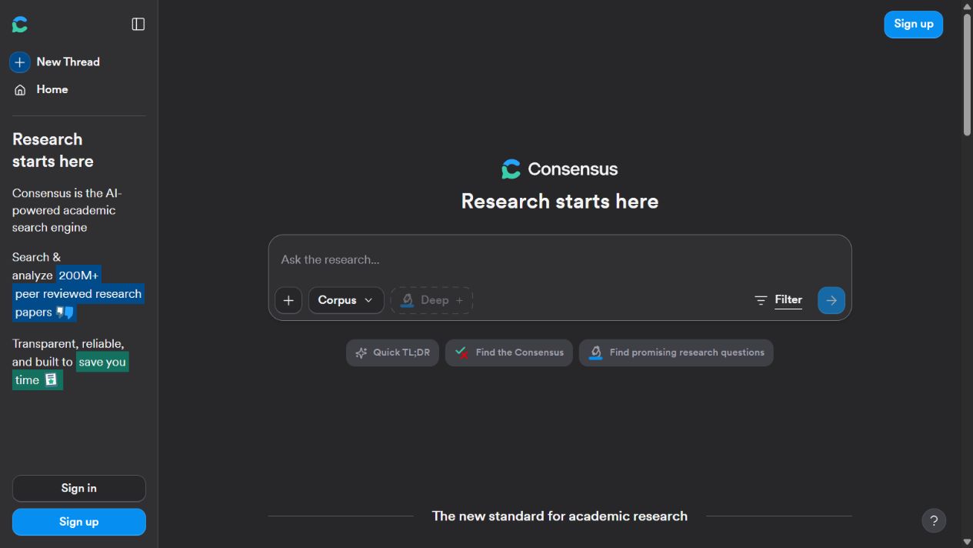Collapse the sidebar panel icon
973x548 pixels.
pyautogui.click(x=138, y=25)
